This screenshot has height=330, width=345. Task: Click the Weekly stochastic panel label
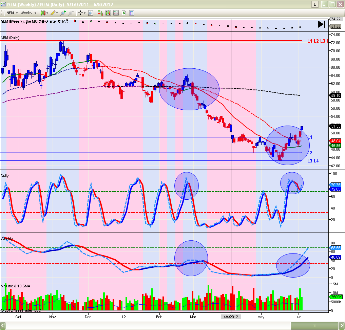pos(6,239)
